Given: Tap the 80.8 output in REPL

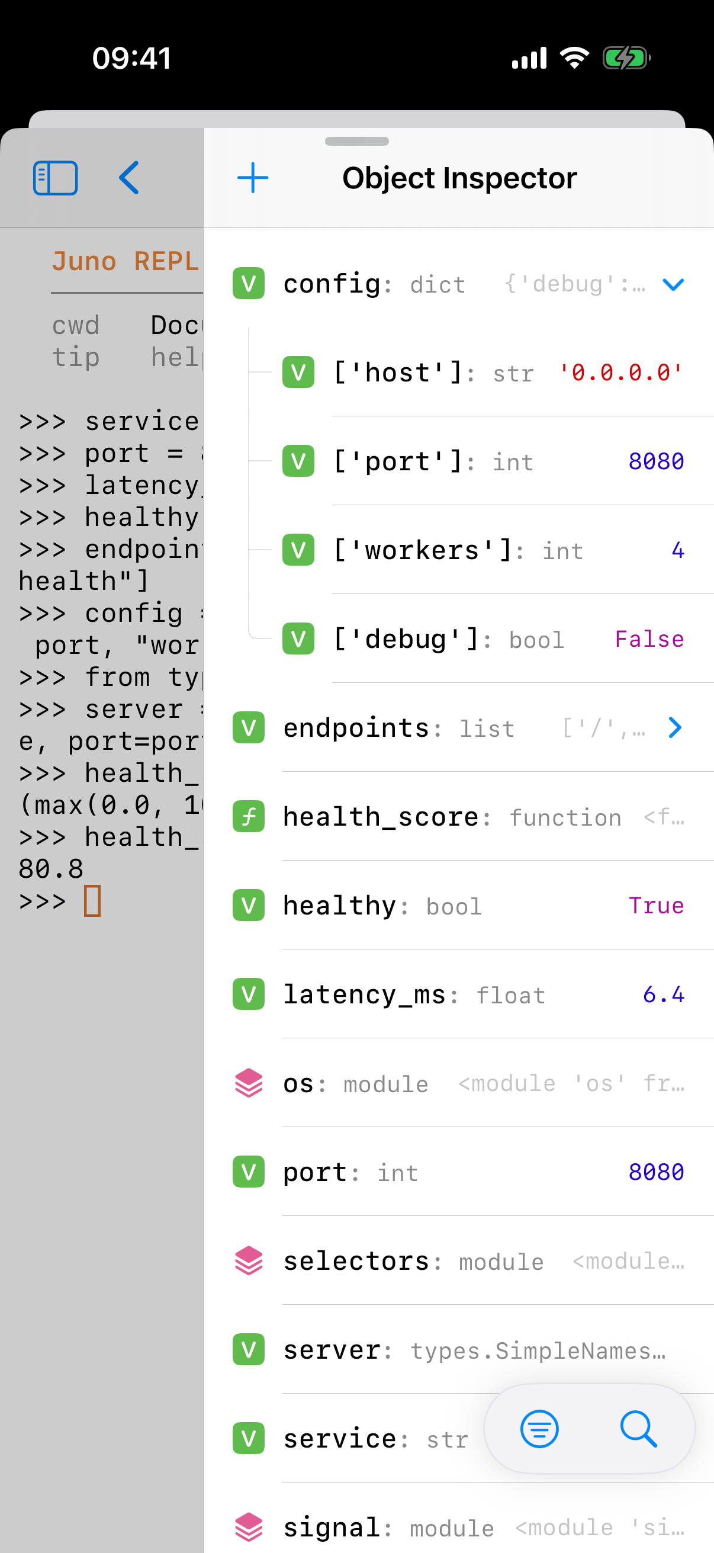Looking at the screenshot, I should 50,869.
